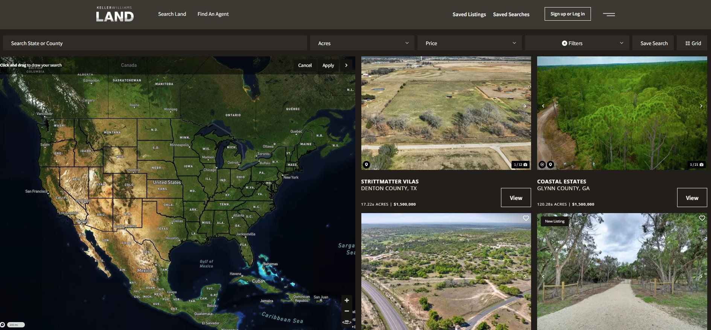The image size is (711, 330).
Task: Show next photo on the New Listing card
Action: (x=701, y=276)
